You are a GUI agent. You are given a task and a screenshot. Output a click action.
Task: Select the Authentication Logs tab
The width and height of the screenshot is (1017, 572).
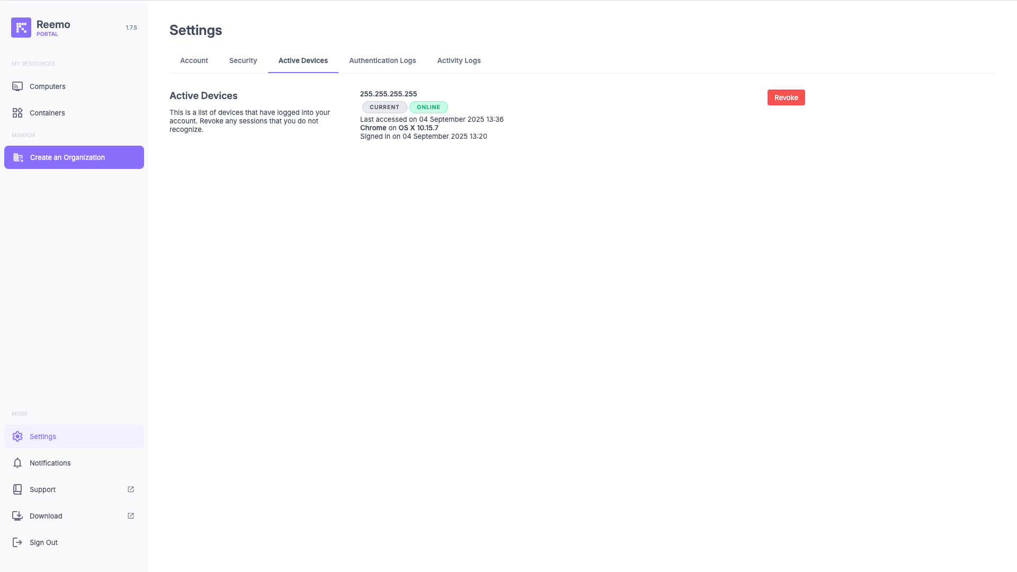pyautogui.click(x=382, y=60)
